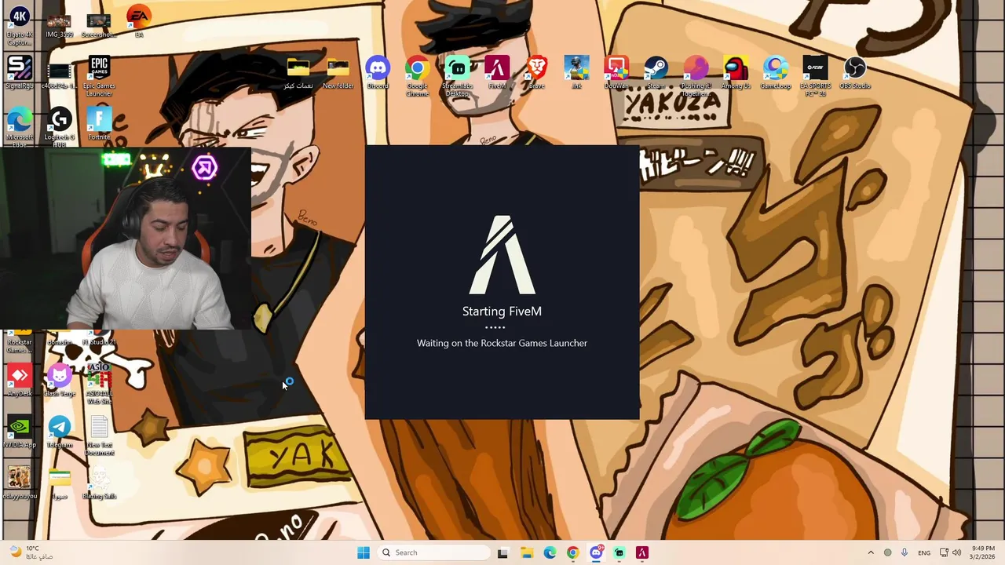Show hidden system tray icons
The image size is (1005, 565).
coord(870,552)
